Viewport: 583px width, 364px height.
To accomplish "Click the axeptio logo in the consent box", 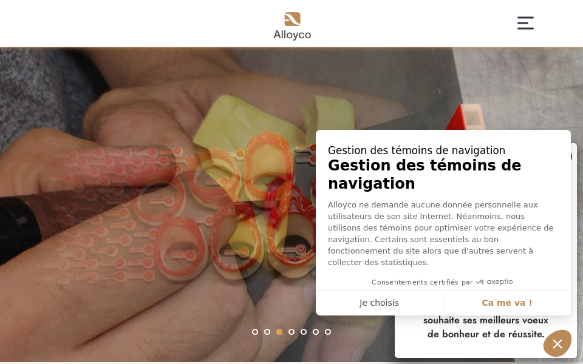I will point(494,282).
